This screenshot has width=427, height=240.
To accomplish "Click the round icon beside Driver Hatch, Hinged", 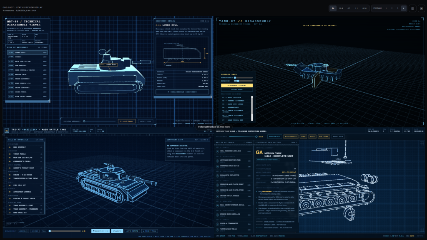I will pos(218,197).
